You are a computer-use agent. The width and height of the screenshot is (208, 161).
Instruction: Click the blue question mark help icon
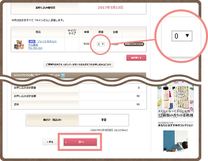click(x=63, y=75)
